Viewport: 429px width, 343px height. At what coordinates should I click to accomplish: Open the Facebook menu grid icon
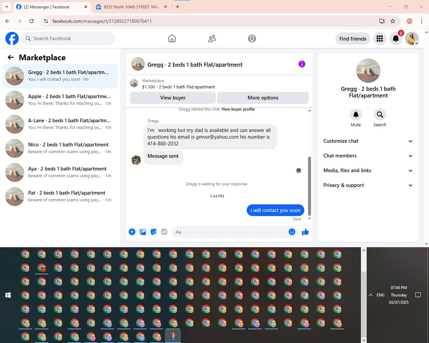[x=380, y=39]
